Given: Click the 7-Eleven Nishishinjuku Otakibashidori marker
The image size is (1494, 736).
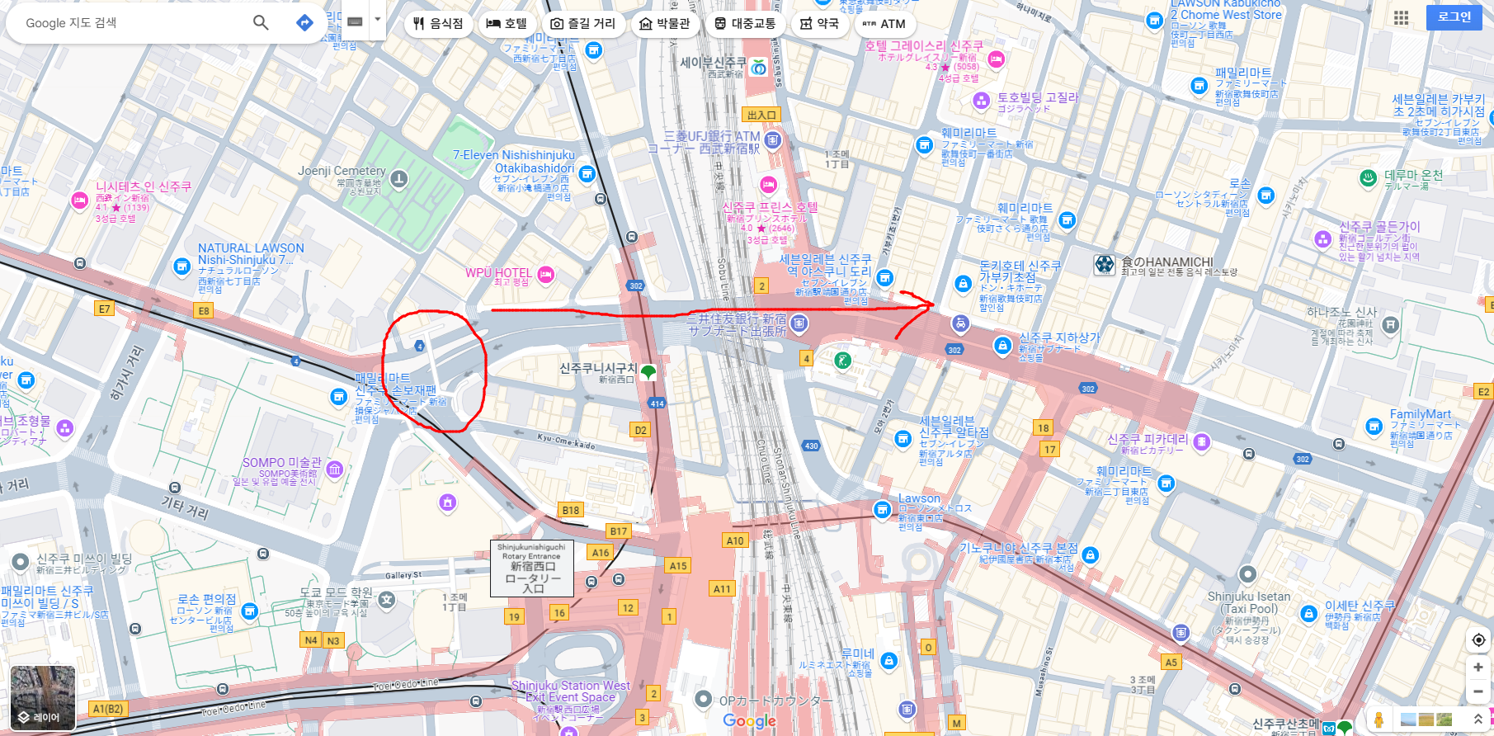Looking at the screenshot, I should 587,174.
